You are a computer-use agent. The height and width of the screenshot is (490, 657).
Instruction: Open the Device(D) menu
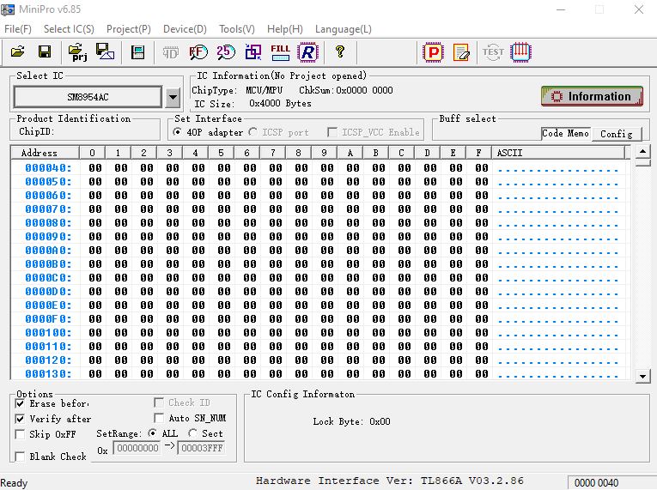coord(185,29)
